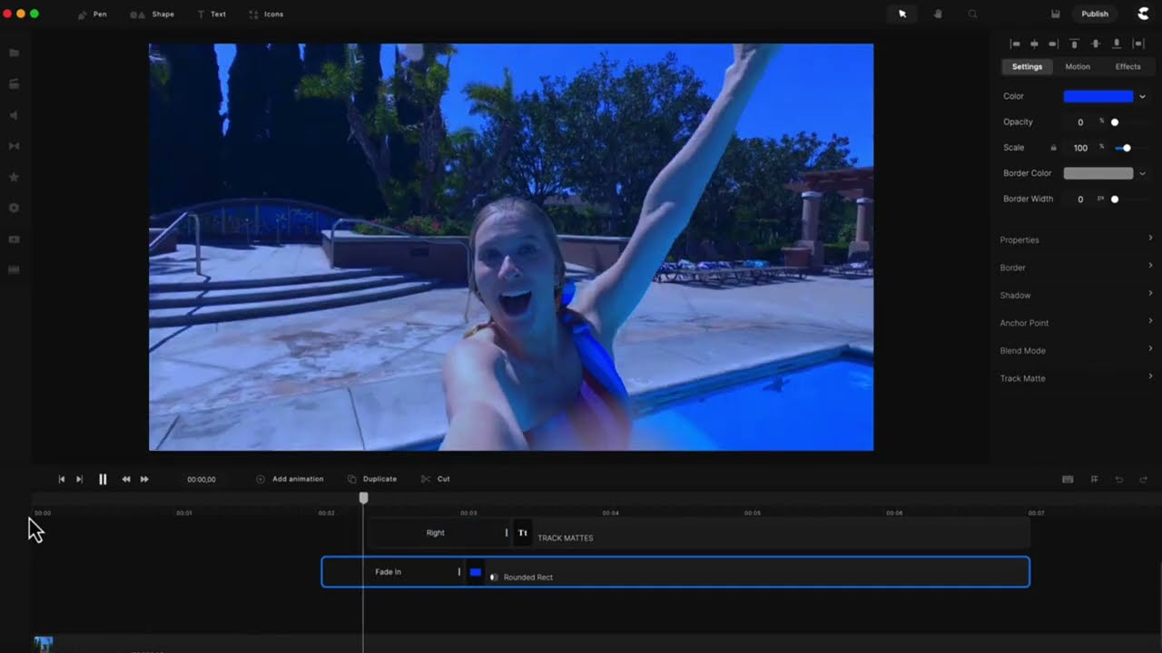
Task: Open the Icons library tool
Action: 266,15
